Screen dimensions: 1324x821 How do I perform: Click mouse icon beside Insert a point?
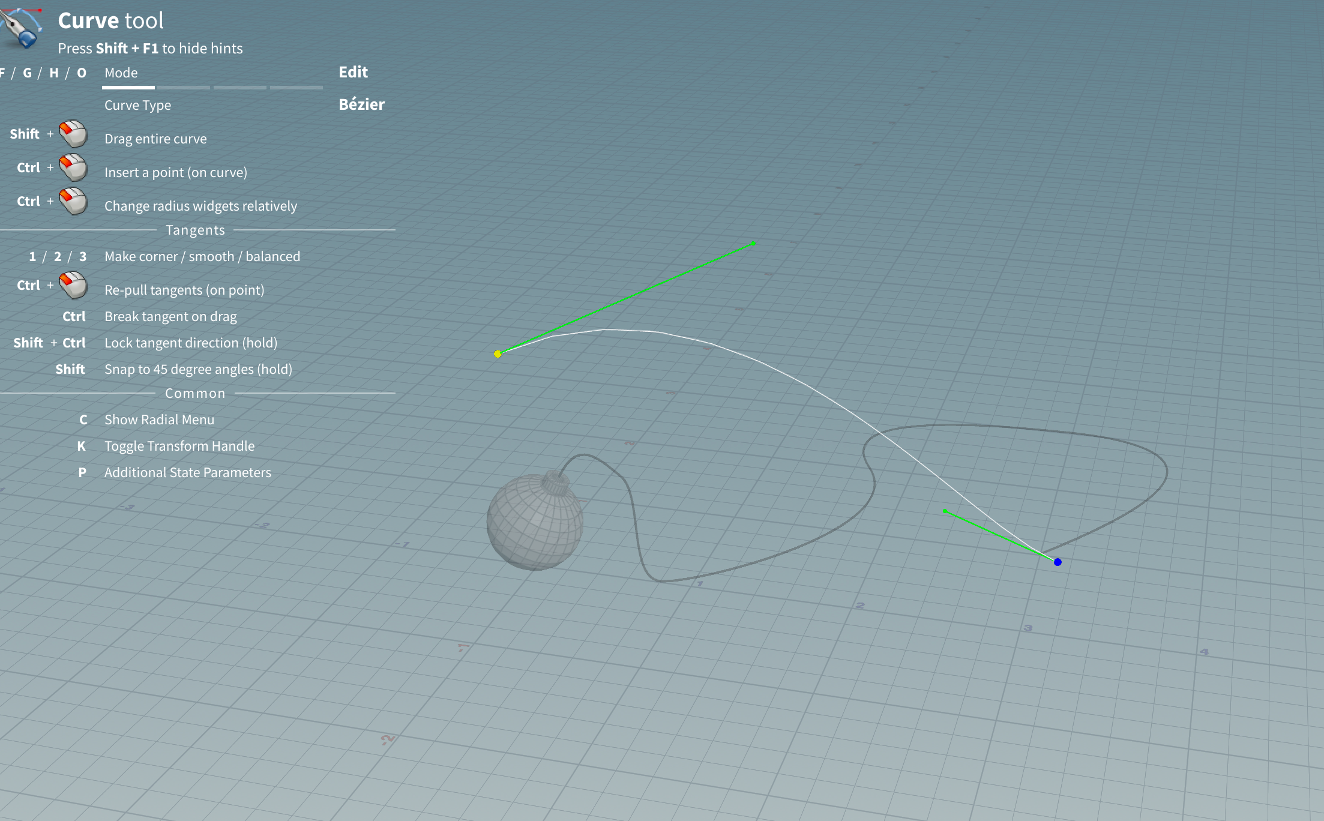[x=74, y=167]
